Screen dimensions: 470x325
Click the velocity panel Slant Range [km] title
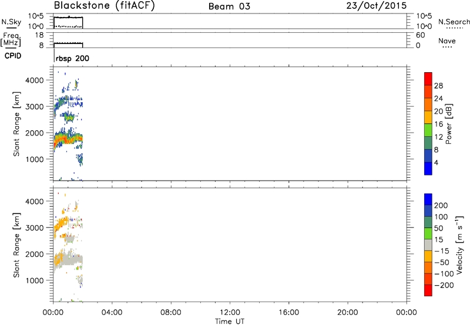(x=16, y=245)
